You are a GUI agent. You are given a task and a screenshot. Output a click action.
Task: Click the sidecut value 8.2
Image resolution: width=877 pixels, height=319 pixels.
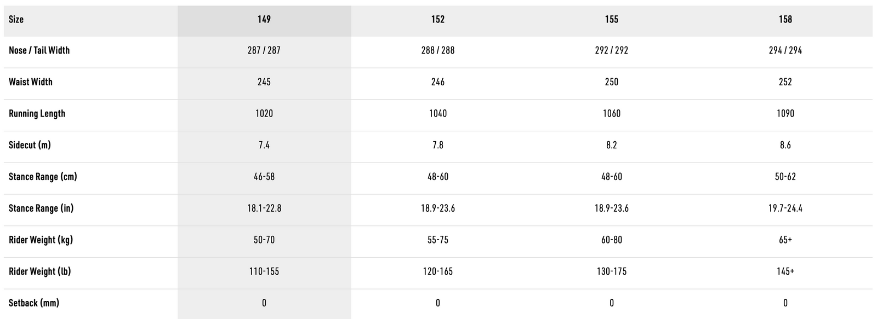[x=611, y=145]
